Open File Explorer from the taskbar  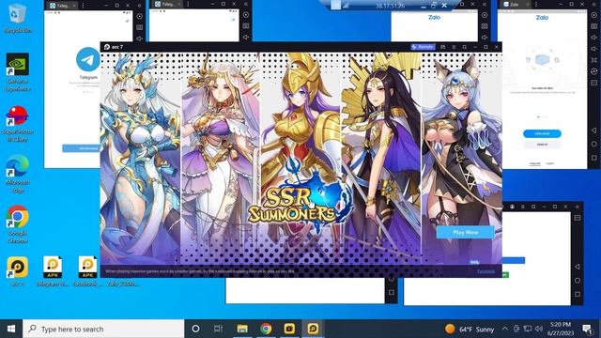click(x=242, y=329)
